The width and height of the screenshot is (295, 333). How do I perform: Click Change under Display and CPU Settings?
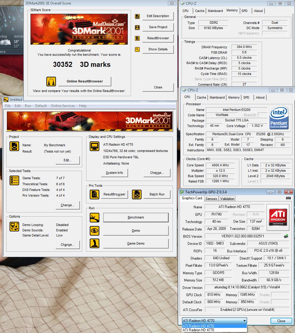(x=157, y=173)
